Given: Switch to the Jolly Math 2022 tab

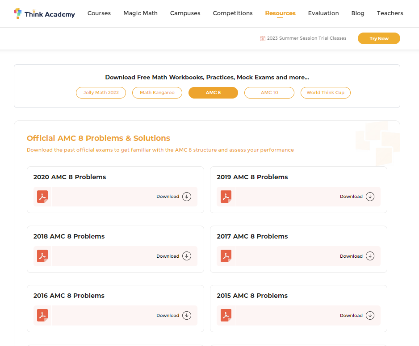Looking at the screenshot, I should pyautogui.click(x=101, y=93).
